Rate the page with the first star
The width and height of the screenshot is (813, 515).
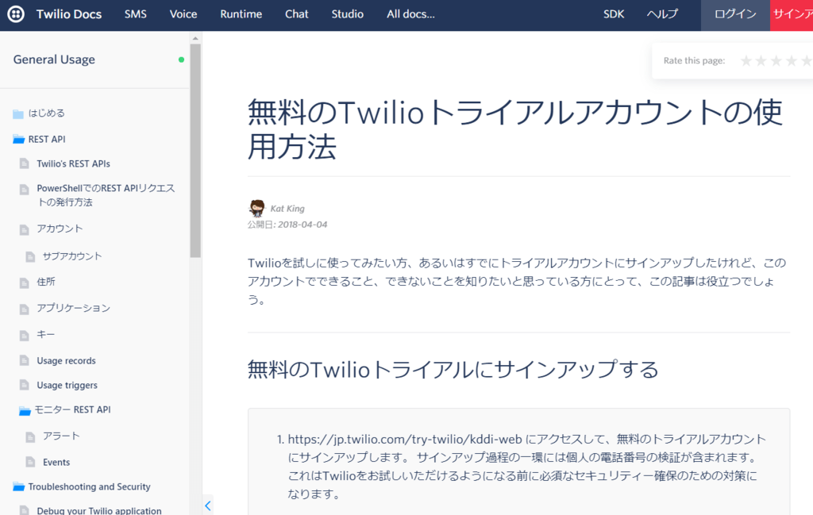click(x=746, y=61)
